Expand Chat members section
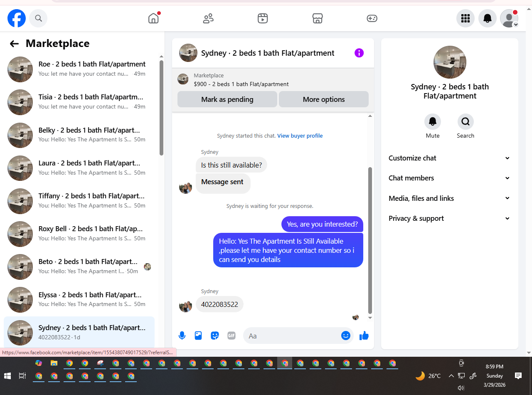Screen dimensions: 532x395 pos(449,178)
